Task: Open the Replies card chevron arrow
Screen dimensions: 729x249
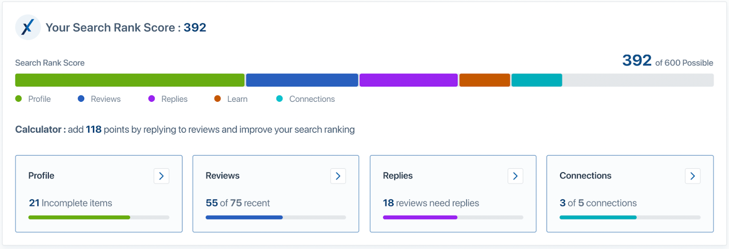Action: [x=515, y=176]
